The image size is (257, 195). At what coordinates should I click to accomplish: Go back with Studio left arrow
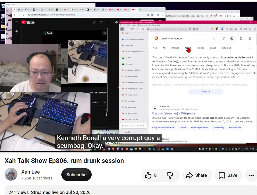click(x=17, y=31)
